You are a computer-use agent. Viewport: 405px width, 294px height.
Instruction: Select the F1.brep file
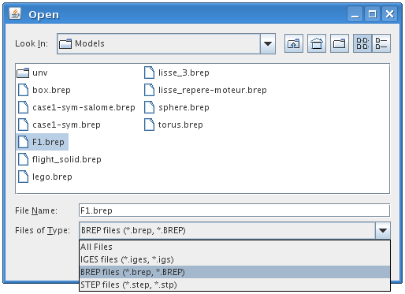coord(42,142)
